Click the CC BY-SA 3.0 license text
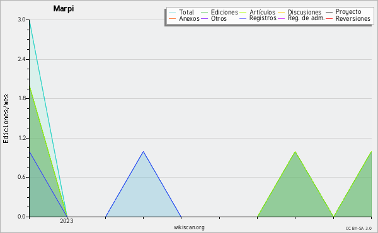The width and height of the screenshot is (378, 233). click(358, 228)
